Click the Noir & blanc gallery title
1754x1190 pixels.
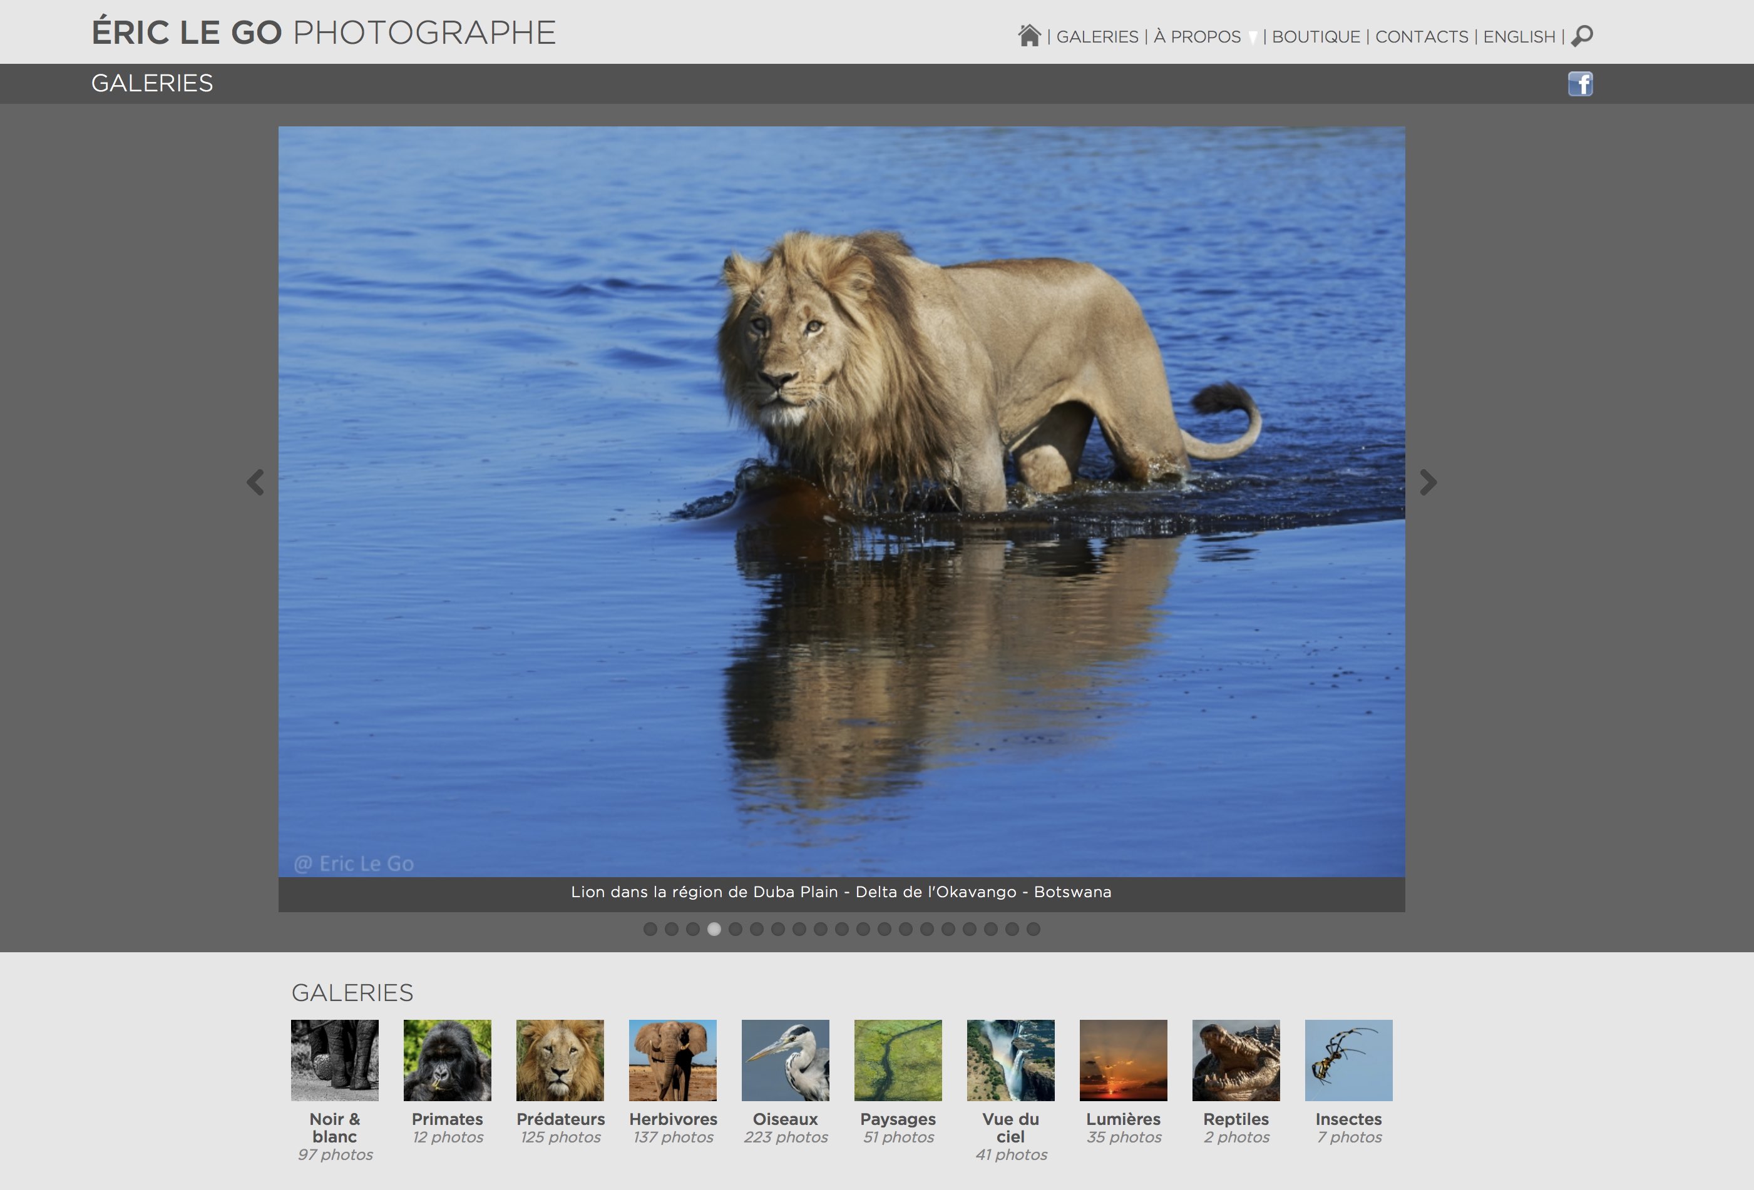click(335, 1128)
